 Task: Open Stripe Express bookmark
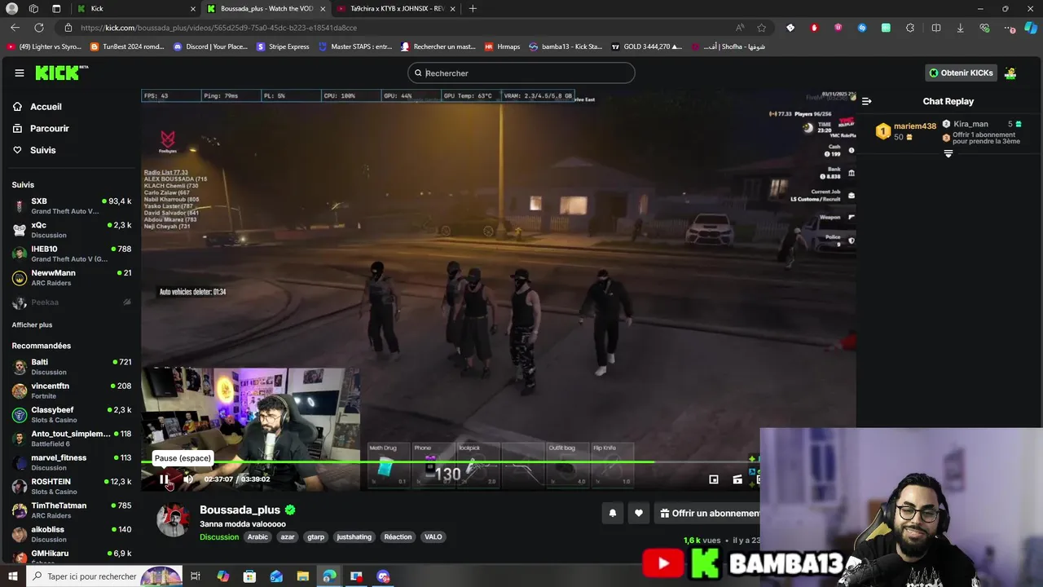tap(283, 46)
